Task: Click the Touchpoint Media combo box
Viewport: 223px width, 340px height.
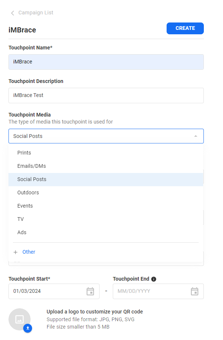Action: 100,136
